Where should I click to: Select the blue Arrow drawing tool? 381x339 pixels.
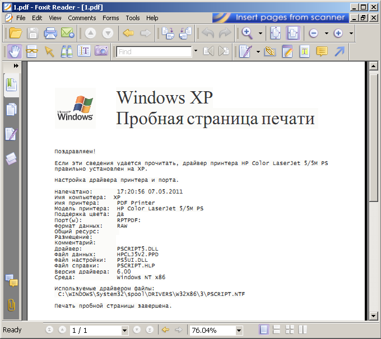(340, 51)
